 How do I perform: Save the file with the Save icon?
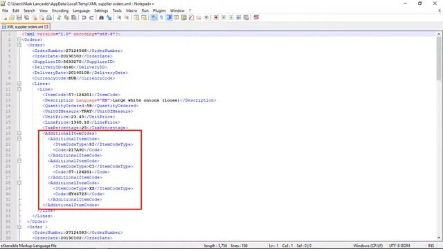point(19,17)
